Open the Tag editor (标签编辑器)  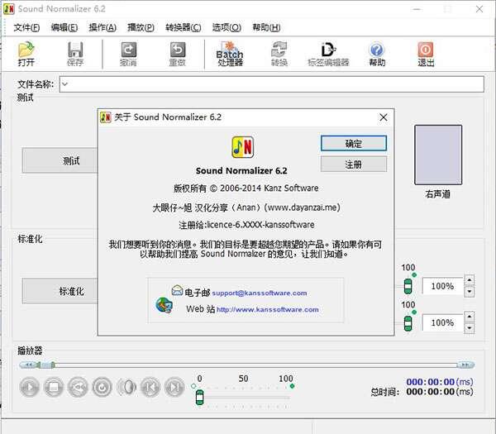(x=328, y=54)
